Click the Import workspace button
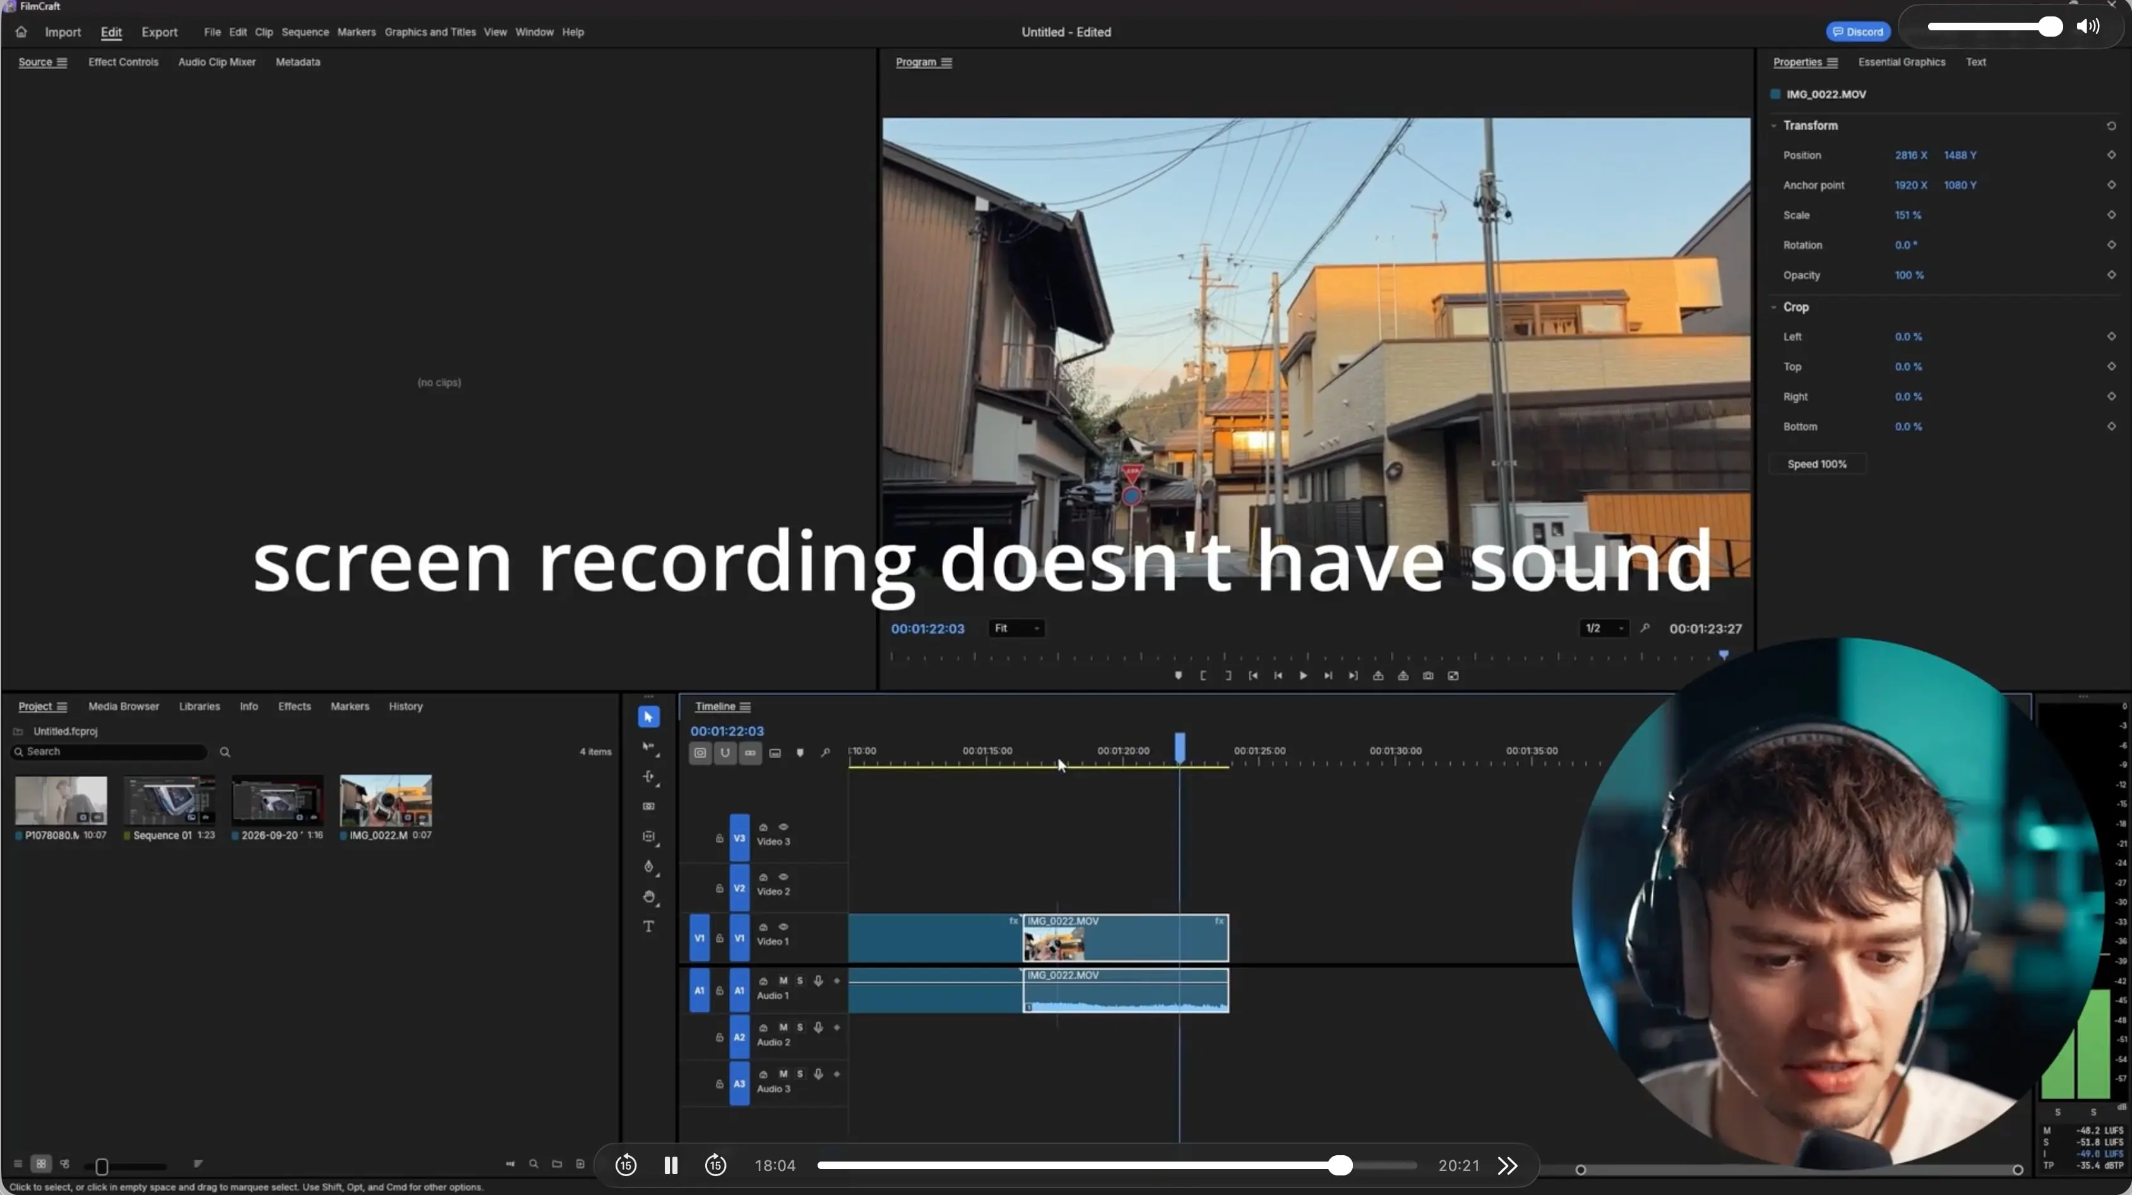 tap(62, 32)
